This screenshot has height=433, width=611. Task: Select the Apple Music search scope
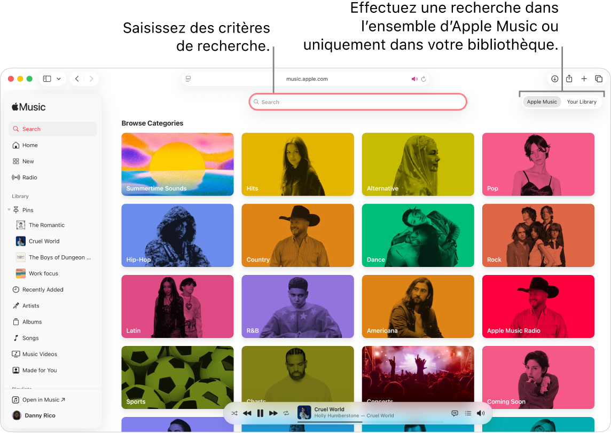click(x=542, y=102)
